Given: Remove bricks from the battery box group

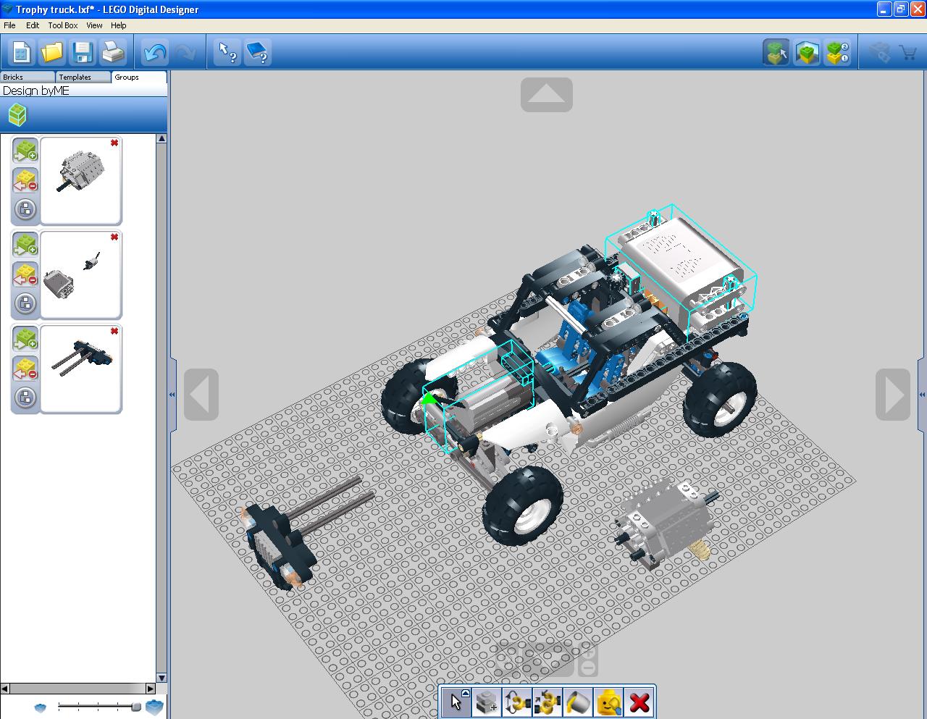Looking at the screenshot, I should 25,274.
